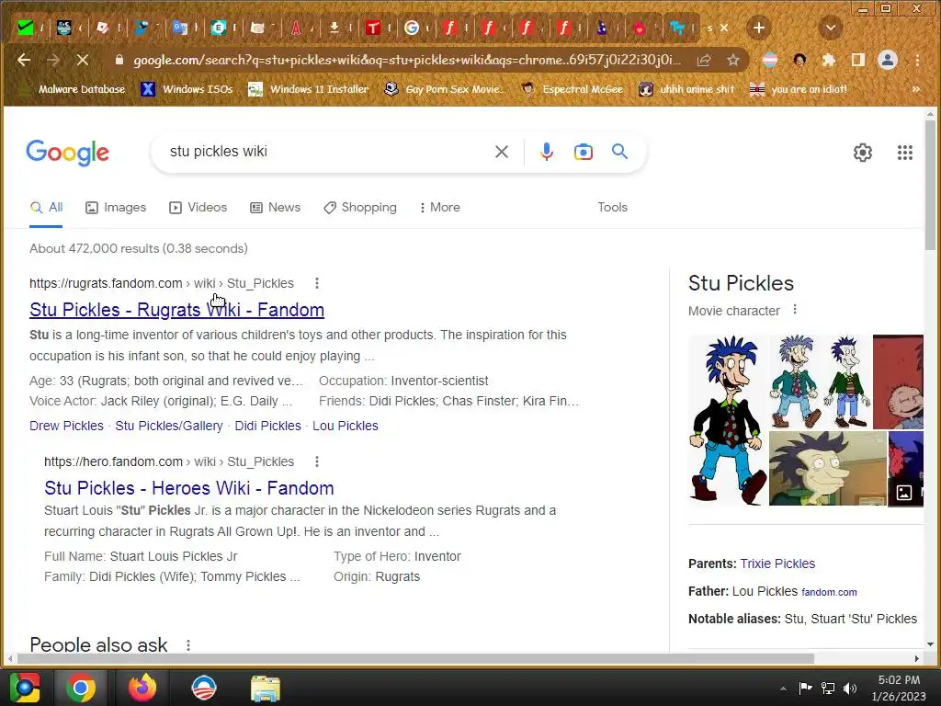
Task: Open options for the rugrats.fandom.com result
Action: click(317, 283)
